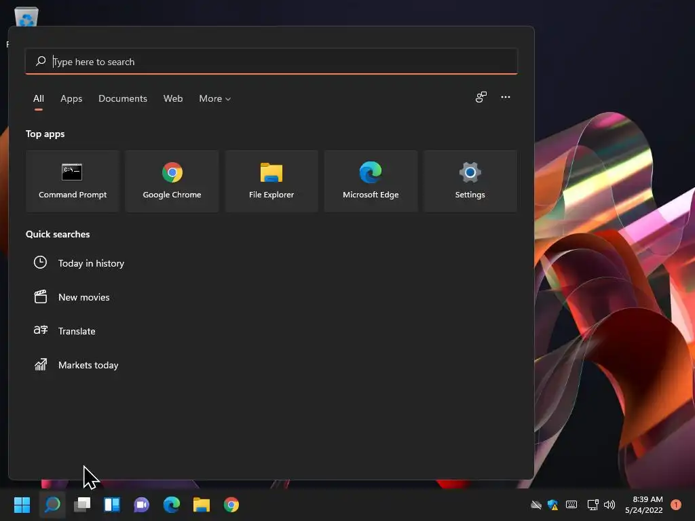The height and width of the screenshot is (521, 695).
Task: Click the taskbar Search magnifier icon
Action: (x=52, y=505)
